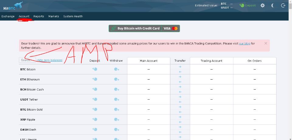Screen dimensions: 292x140
Task: Transfer Bitcoin Cash back to main account arrow
Action: point(180,92)
